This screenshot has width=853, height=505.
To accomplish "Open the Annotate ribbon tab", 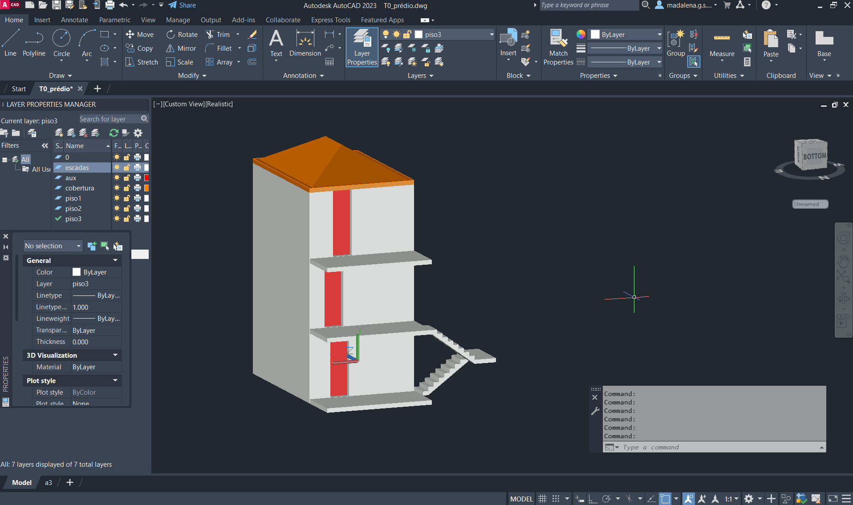I will coord(74,20).
